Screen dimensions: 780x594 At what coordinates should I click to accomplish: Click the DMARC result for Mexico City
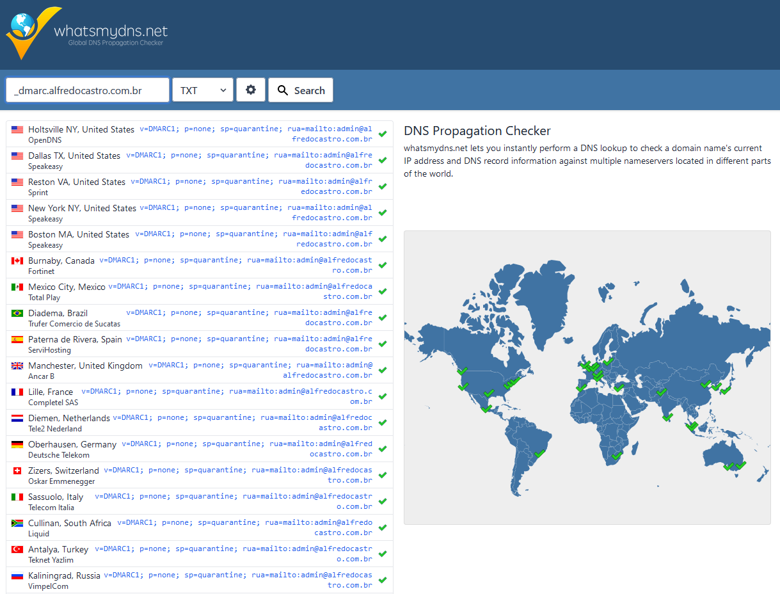tap(241, 291)
